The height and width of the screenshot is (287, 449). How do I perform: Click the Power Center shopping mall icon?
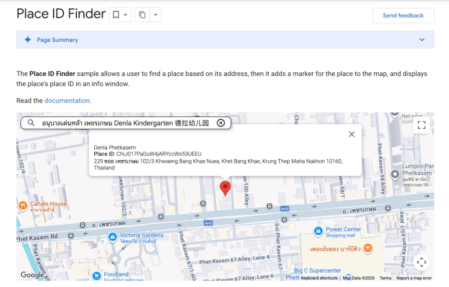pos(318,231)
